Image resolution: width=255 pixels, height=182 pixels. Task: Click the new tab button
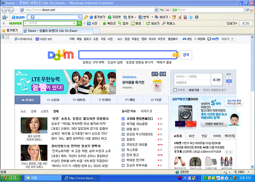(x=96, y=31)
